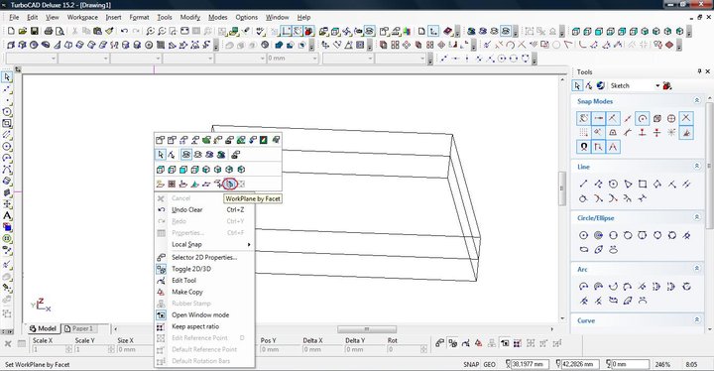Click the globe icon in Tools palette header
The width and height of the screenshot is (714, 371).
(601, 85)
